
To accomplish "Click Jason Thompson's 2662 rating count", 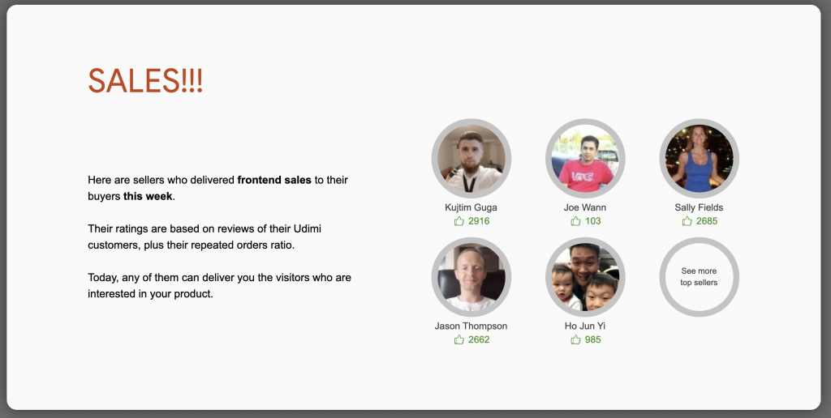I will point(479,339).
